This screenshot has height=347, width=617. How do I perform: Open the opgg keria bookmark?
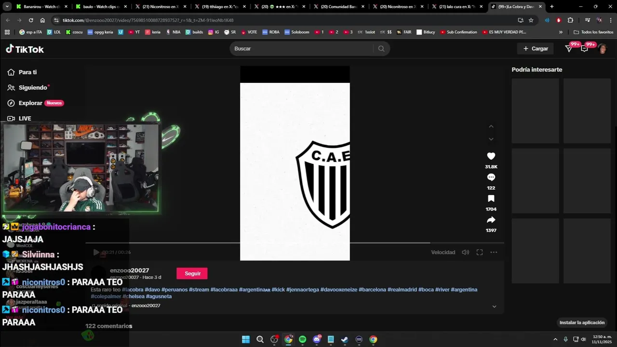[x=100, y=32]
